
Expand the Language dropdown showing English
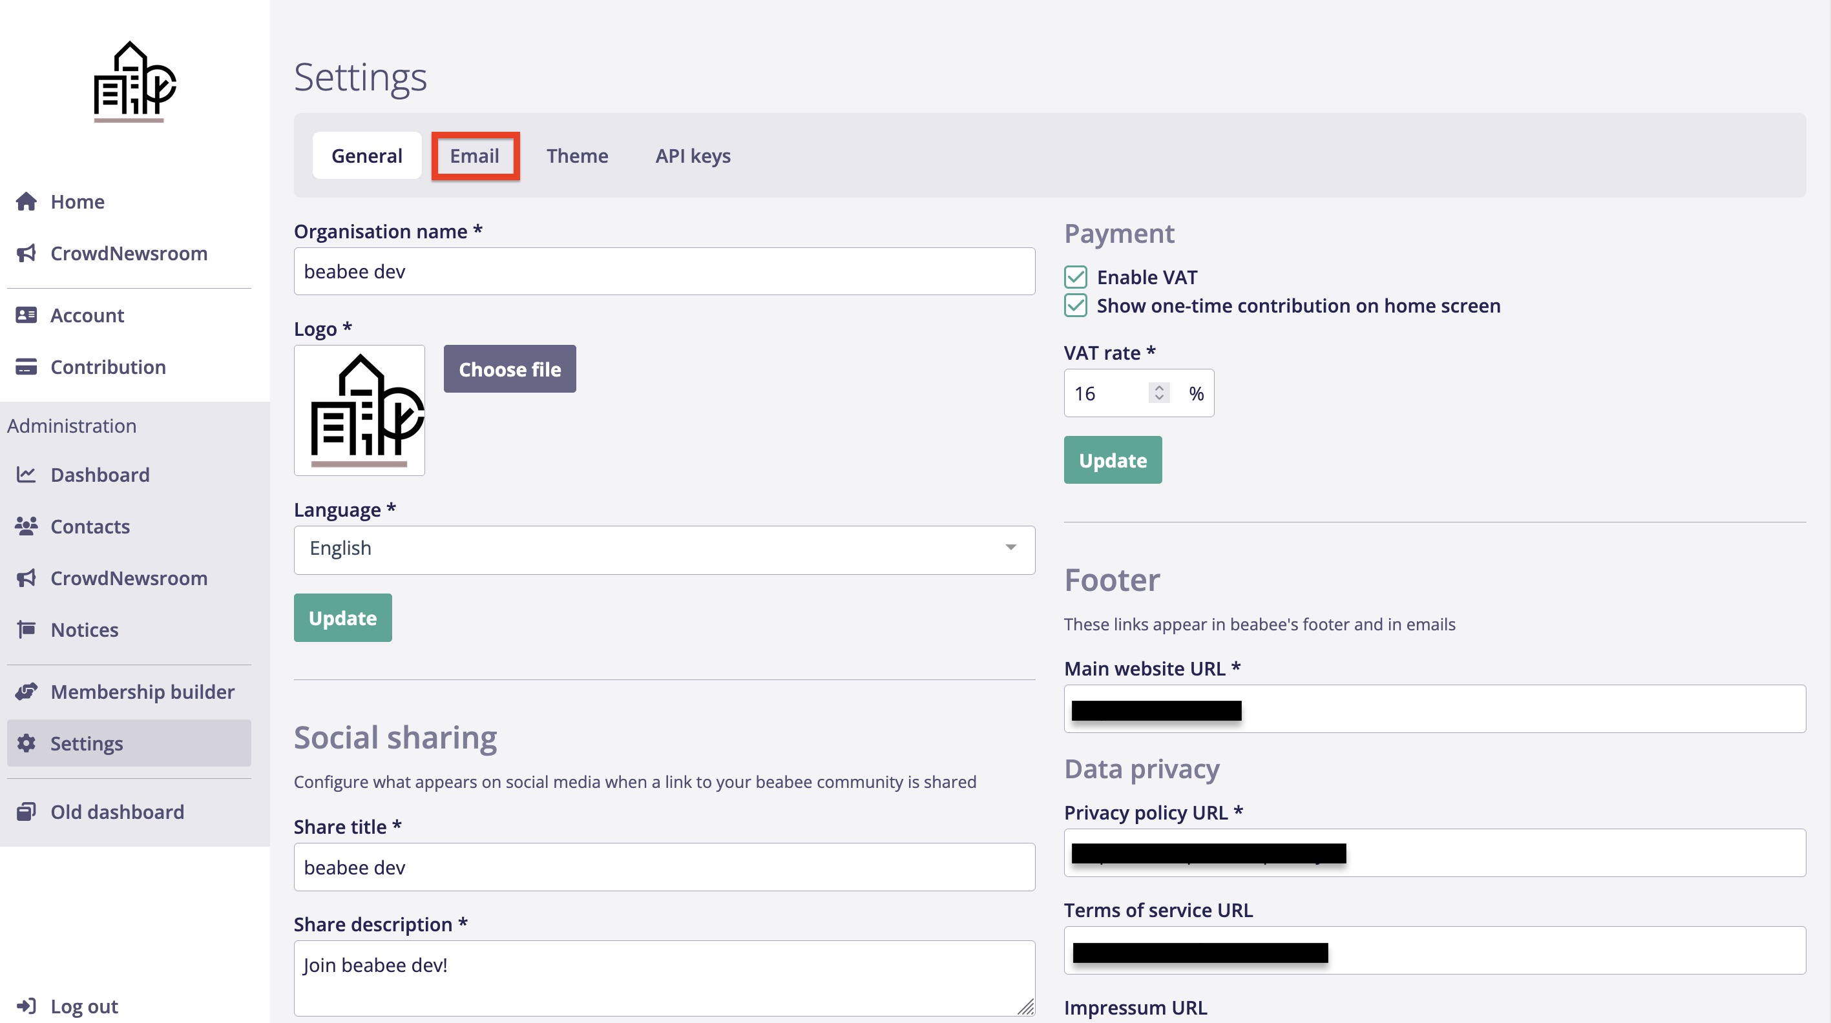coord(664,549)
